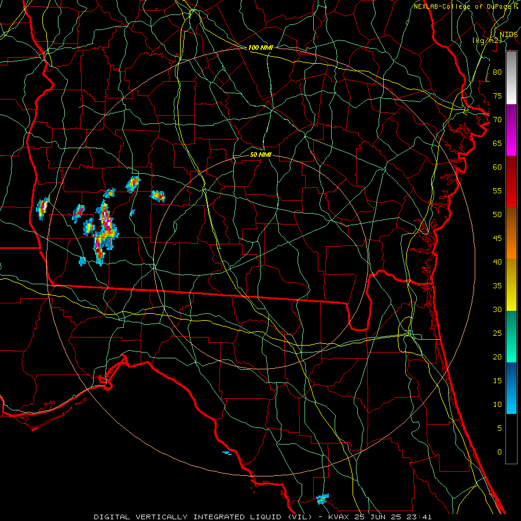
Task: Select the yellow segment of the color bar
Action: (x=511, y=285)
